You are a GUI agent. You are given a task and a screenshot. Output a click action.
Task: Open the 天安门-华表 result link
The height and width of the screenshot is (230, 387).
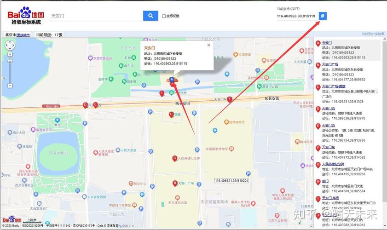pyautogui.click(x=330, y=198)
